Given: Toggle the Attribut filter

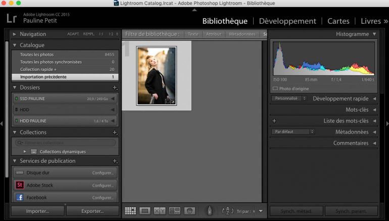Looking at the screenshot, I should pyautogui.click(x=213, y=34).
